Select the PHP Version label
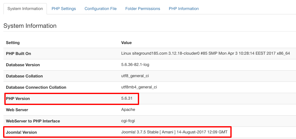The image size is (296, 139). [18, 98]
